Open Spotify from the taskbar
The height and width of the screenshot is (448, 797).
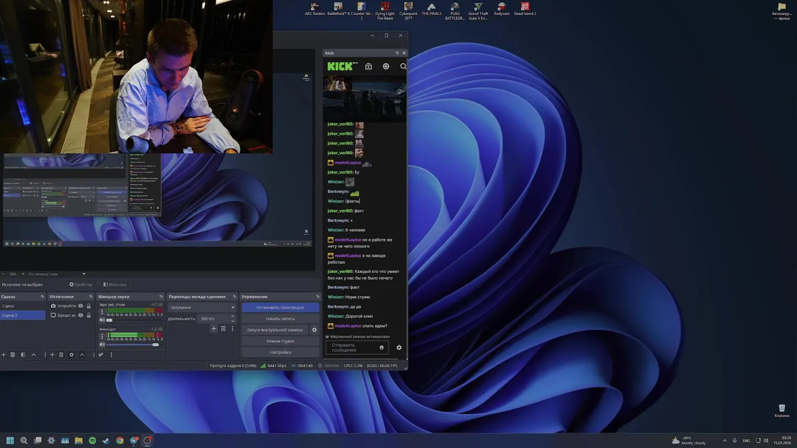click(x=92, y=441)
